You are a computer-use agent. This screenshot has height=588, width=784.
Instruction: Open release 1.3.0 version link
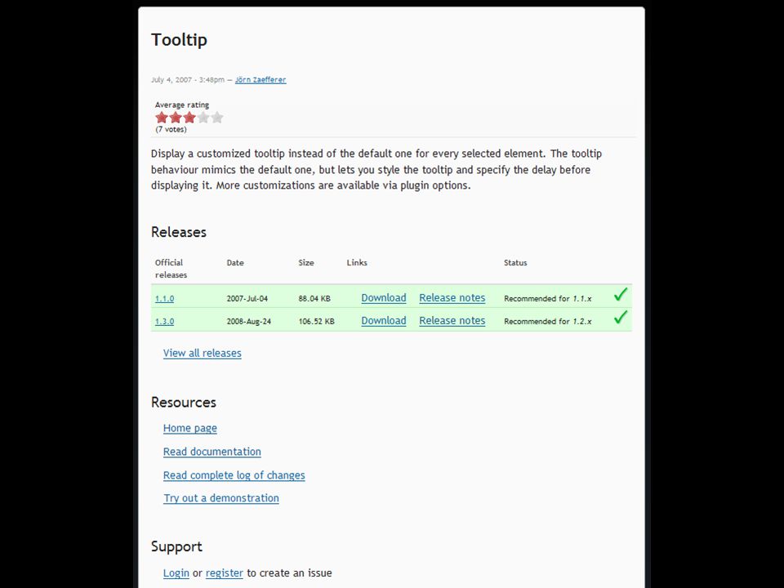[x=164, y=322]
